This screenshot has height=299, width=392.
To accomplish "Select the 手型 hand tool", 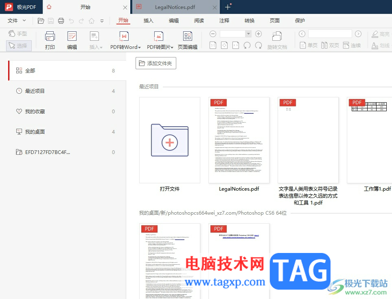I will (x=18, y=33).
